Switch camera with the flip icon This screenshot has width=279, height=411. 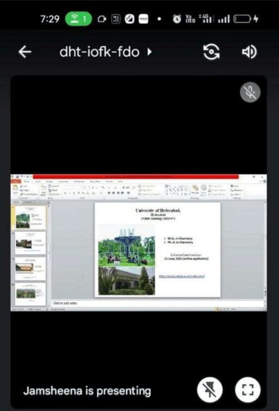tap(212, 52)
